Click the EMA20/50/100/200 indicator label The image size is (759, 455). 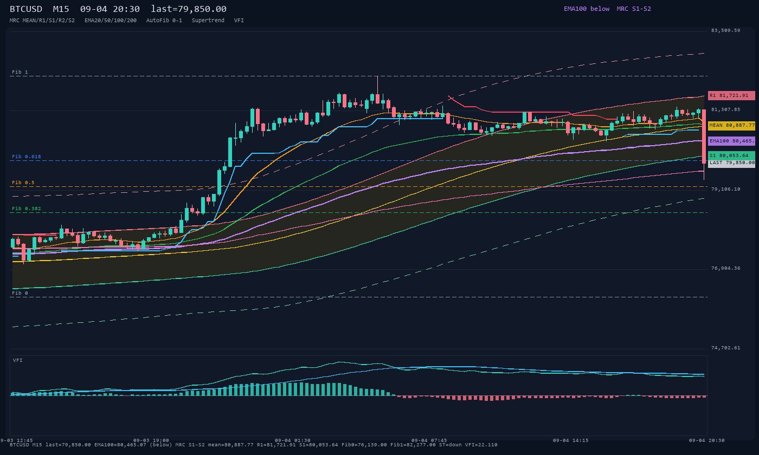[111, 21]
